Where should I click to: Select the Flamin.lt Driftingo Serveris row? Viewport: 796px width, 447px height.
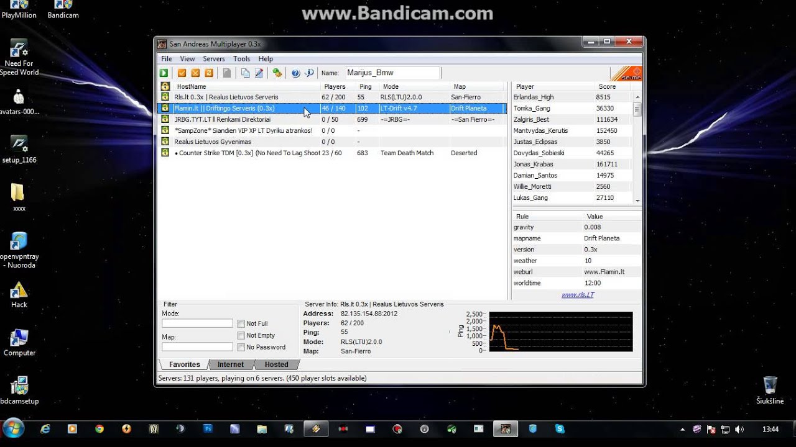(x=333, y=109)
